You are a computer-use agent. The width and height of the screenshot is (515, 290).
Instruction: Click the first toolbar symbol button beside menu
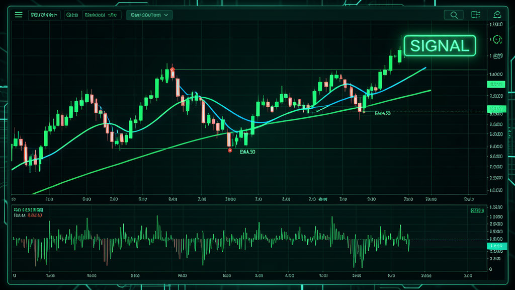pyautogui.click(x=44, y=15)
